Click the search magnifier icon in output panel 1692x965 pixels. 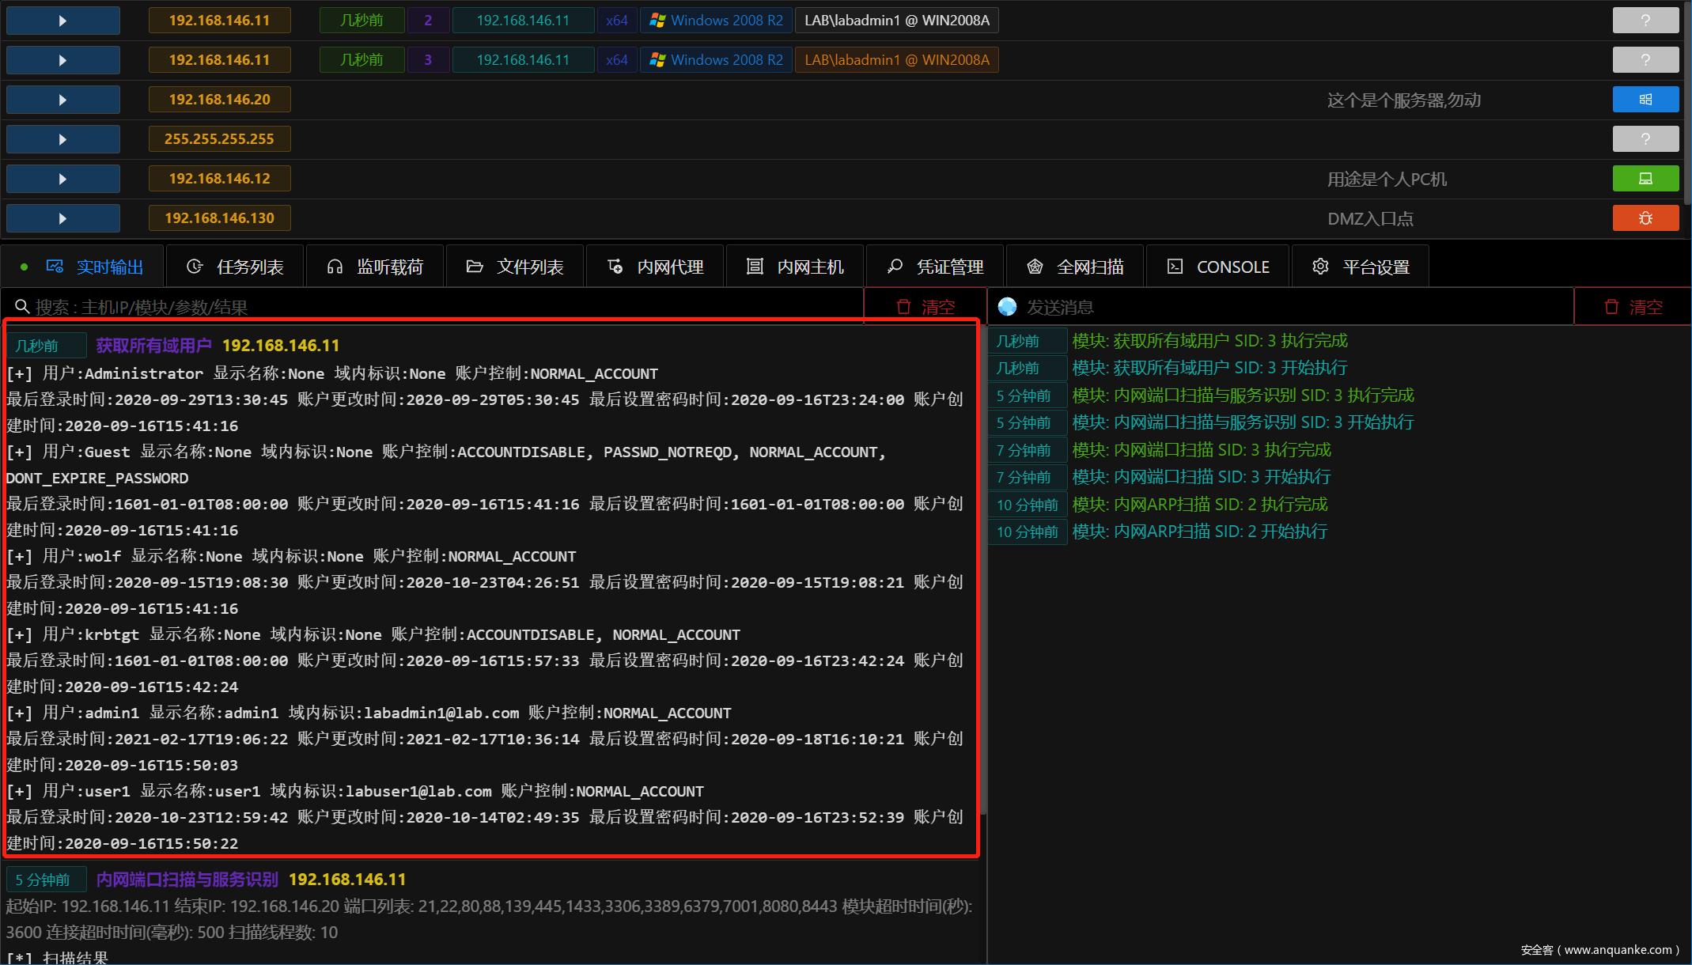pyautogui.click(x=22, y=307)
